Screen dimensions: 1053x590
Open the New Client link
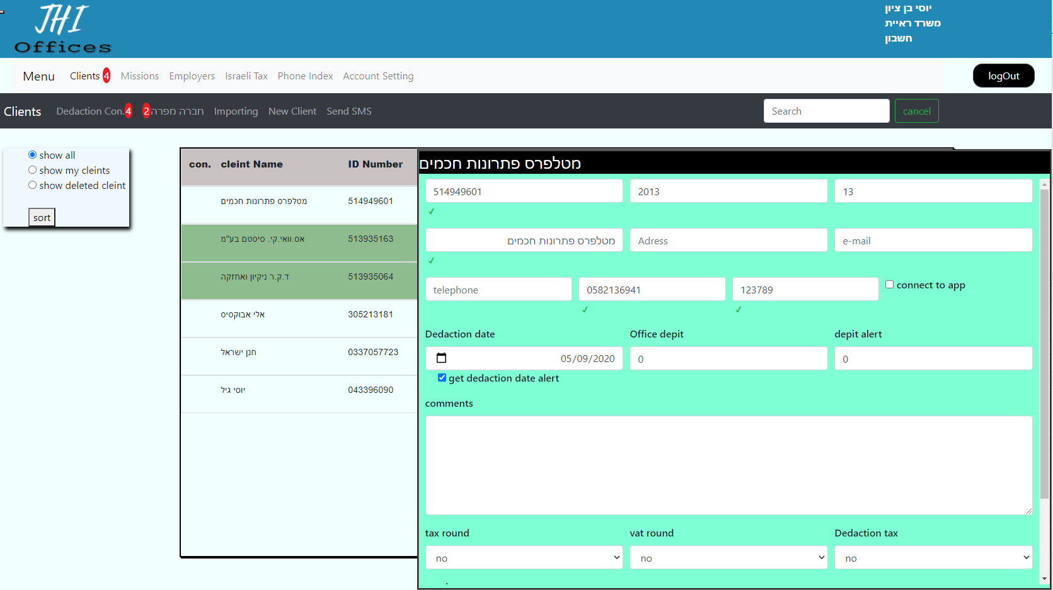pos(292,111)
